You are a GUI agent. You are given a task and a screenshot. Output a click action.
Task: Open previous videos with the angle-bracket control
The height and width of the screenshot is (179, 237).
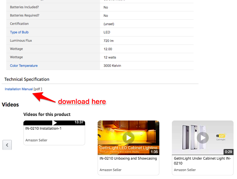(7, 145)
